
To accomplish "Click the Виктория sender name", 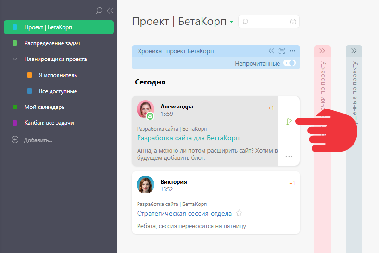I will (x=174, y=182).
